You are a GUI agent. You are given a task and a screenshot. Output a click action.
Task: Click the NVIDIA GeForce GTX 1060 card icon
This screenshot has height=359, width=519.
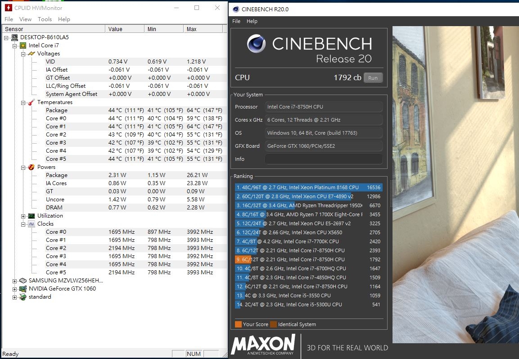click(x=23, y=289)
